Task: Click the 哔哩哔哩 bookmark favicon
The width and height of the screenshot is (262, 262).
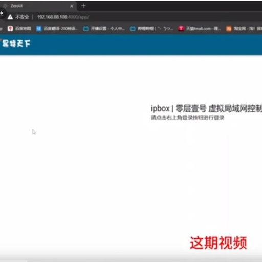Action: [x=133, y=29]
